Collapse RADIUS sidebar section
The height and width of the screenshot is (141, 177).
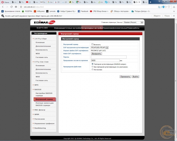coord(38,90)
